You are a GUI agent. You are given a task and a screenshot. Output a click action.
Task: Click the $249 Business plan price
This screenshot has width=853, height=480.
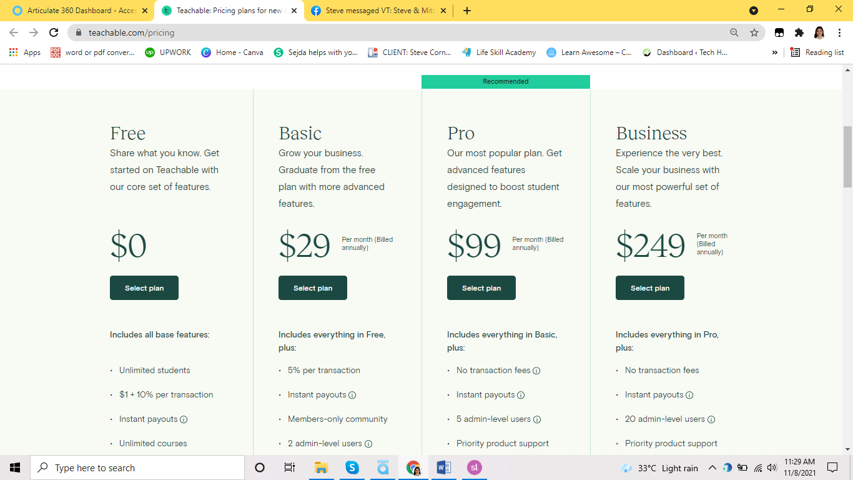(650, 244)
